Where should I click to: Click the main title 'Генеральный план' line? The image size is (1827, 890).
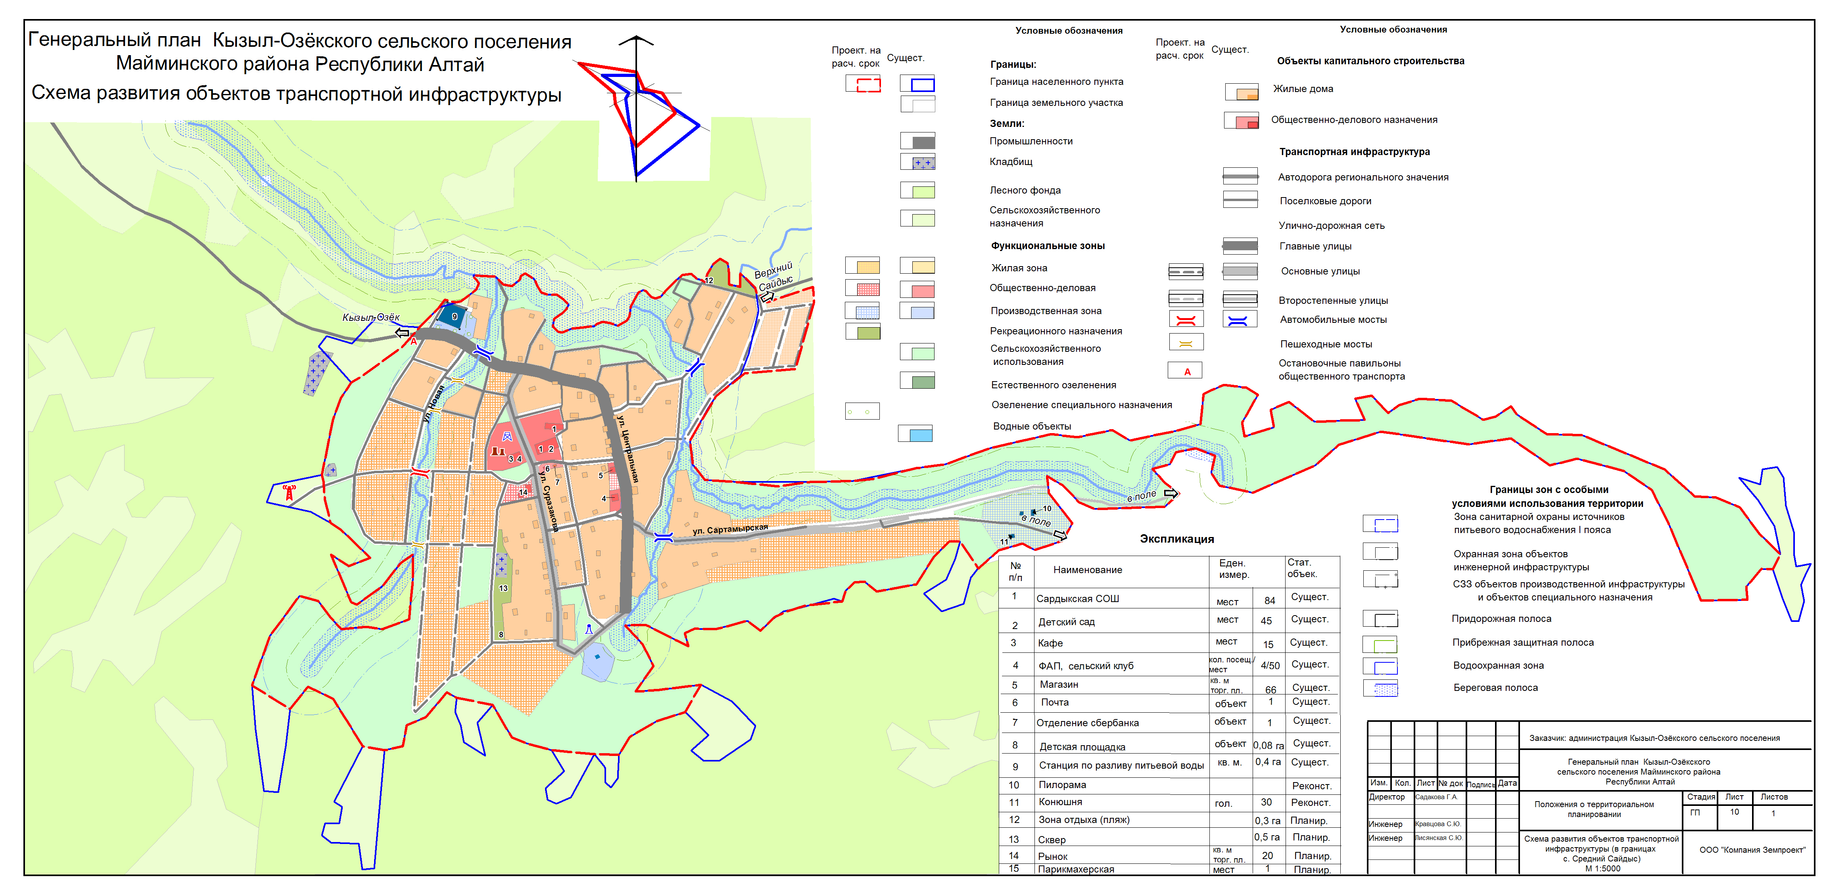[299, 40]
